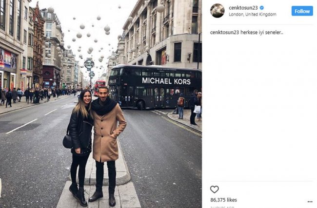Click cenktosun23's round profile avatar
The height and width of the screenshot is (208, 317).
point(218,11)
